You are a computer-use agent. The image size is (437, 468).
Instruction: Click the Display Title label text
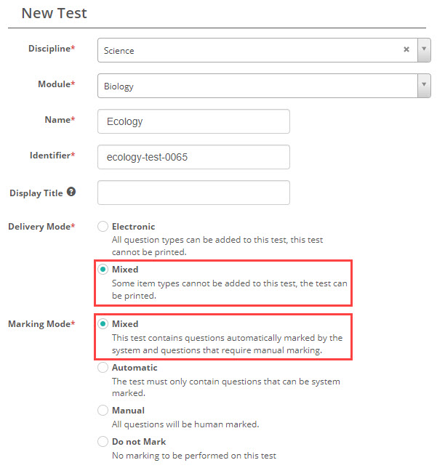click(x=36, y=193)
